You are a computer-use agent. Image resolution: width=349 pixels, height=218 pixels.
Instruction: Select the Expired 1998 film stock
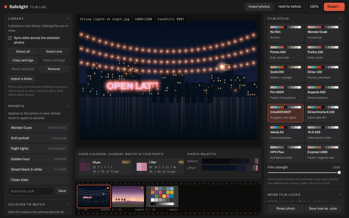323,153
